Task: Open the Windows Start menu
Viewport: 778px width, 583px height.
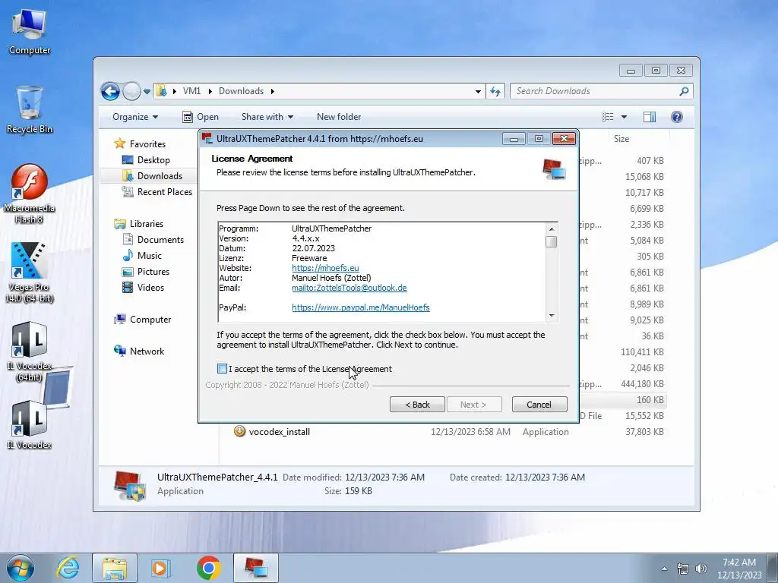Action: tap(21, 568)
